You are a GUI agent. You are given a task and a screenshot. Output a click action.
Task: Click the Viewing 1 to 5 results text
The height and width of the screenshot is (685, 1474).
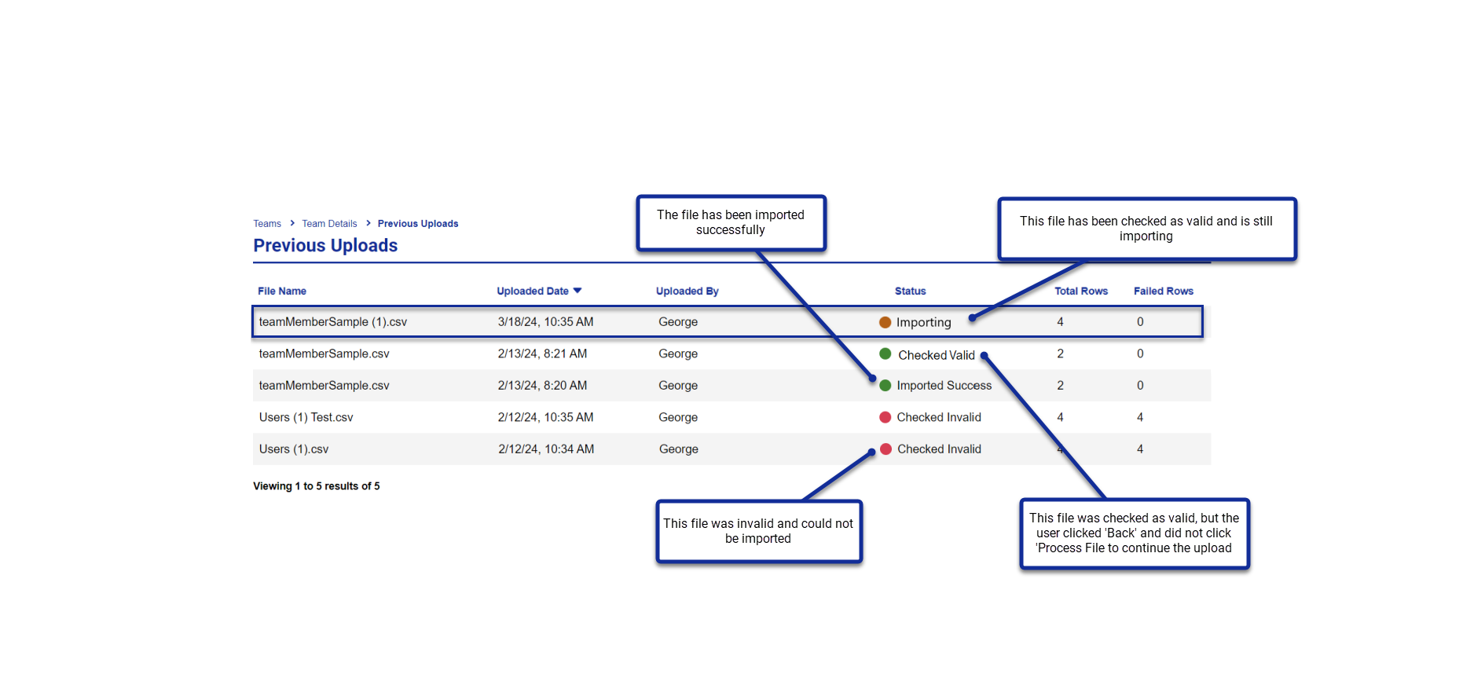(x=317, y=486)
